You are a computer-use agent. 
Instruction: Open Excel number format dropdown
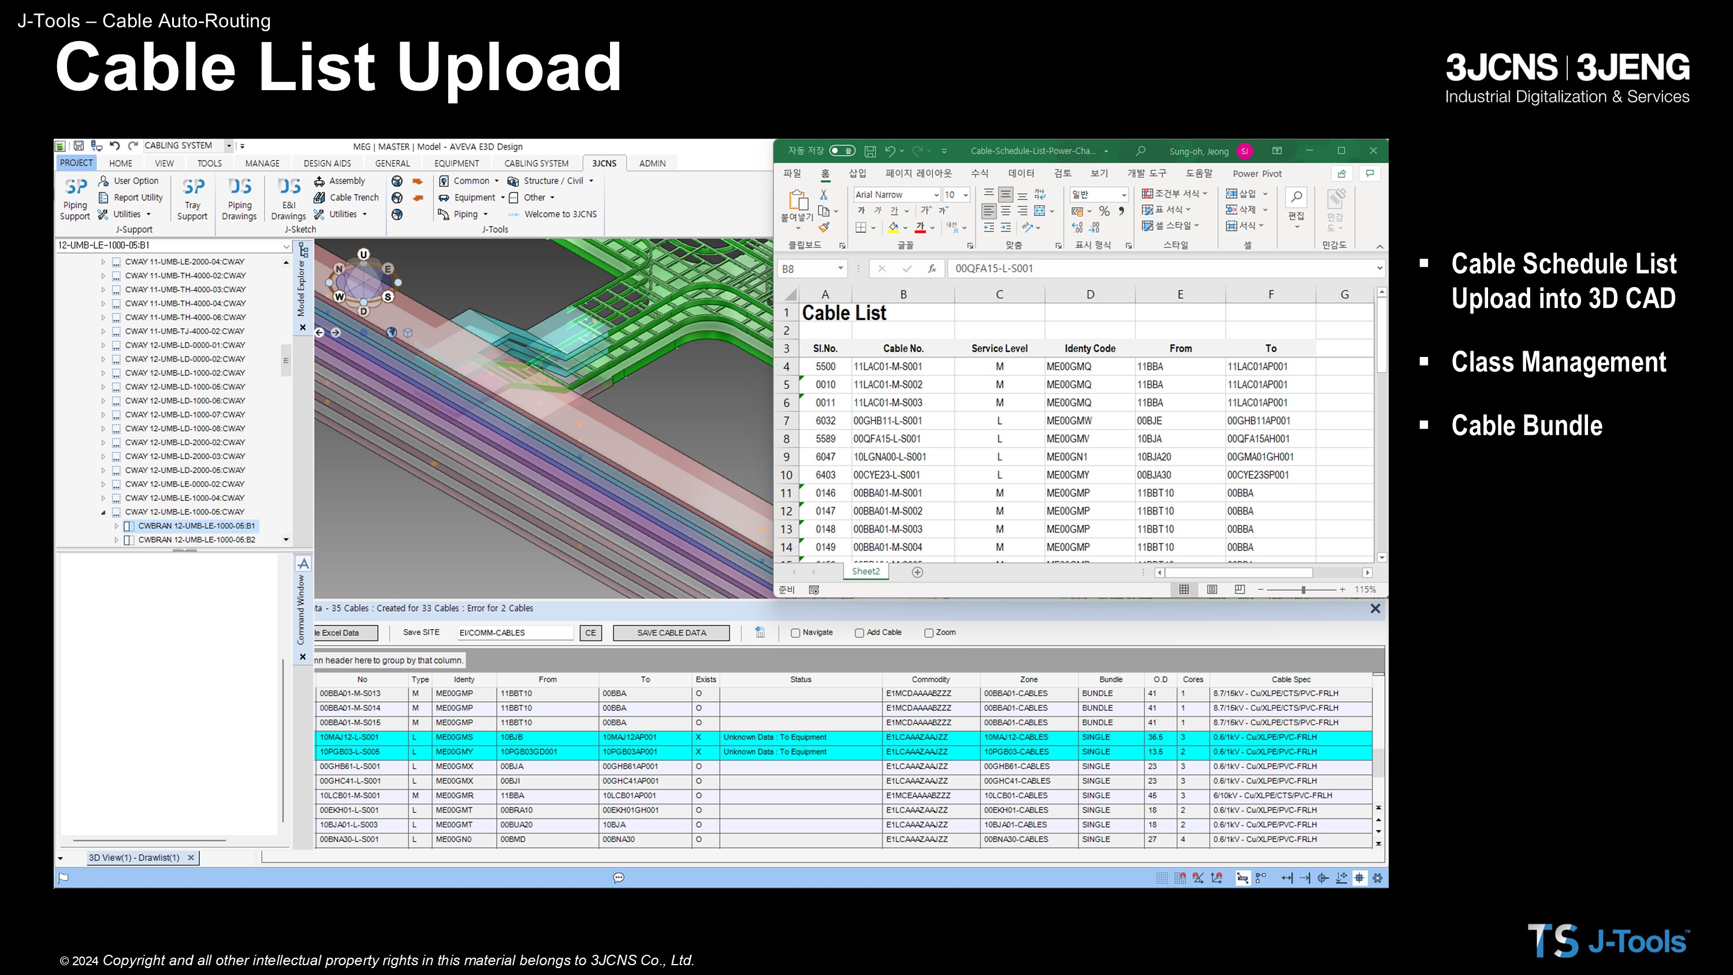1124,195
